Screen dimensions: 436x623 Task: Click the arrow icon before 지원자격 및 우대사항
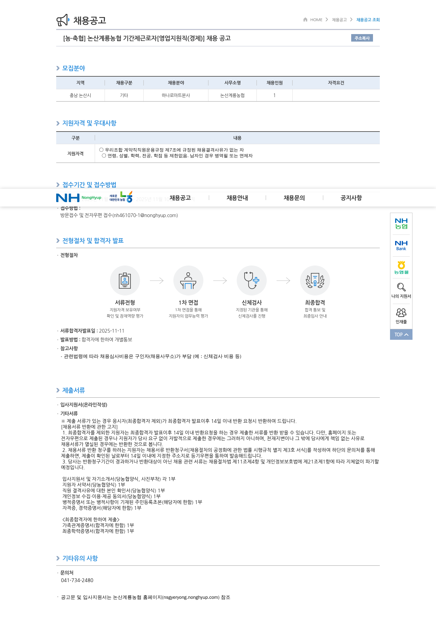pyautogui.click(x=58, y=123)
